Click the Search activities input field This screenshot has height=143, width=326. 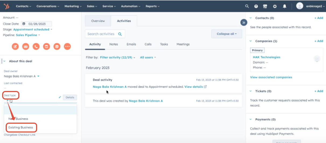pyautogui.click(x=101, y=34)
